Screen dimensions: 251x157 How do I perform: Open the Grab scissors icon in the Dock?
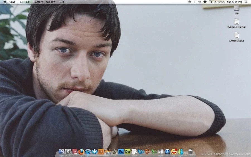[x=161, y=151]
